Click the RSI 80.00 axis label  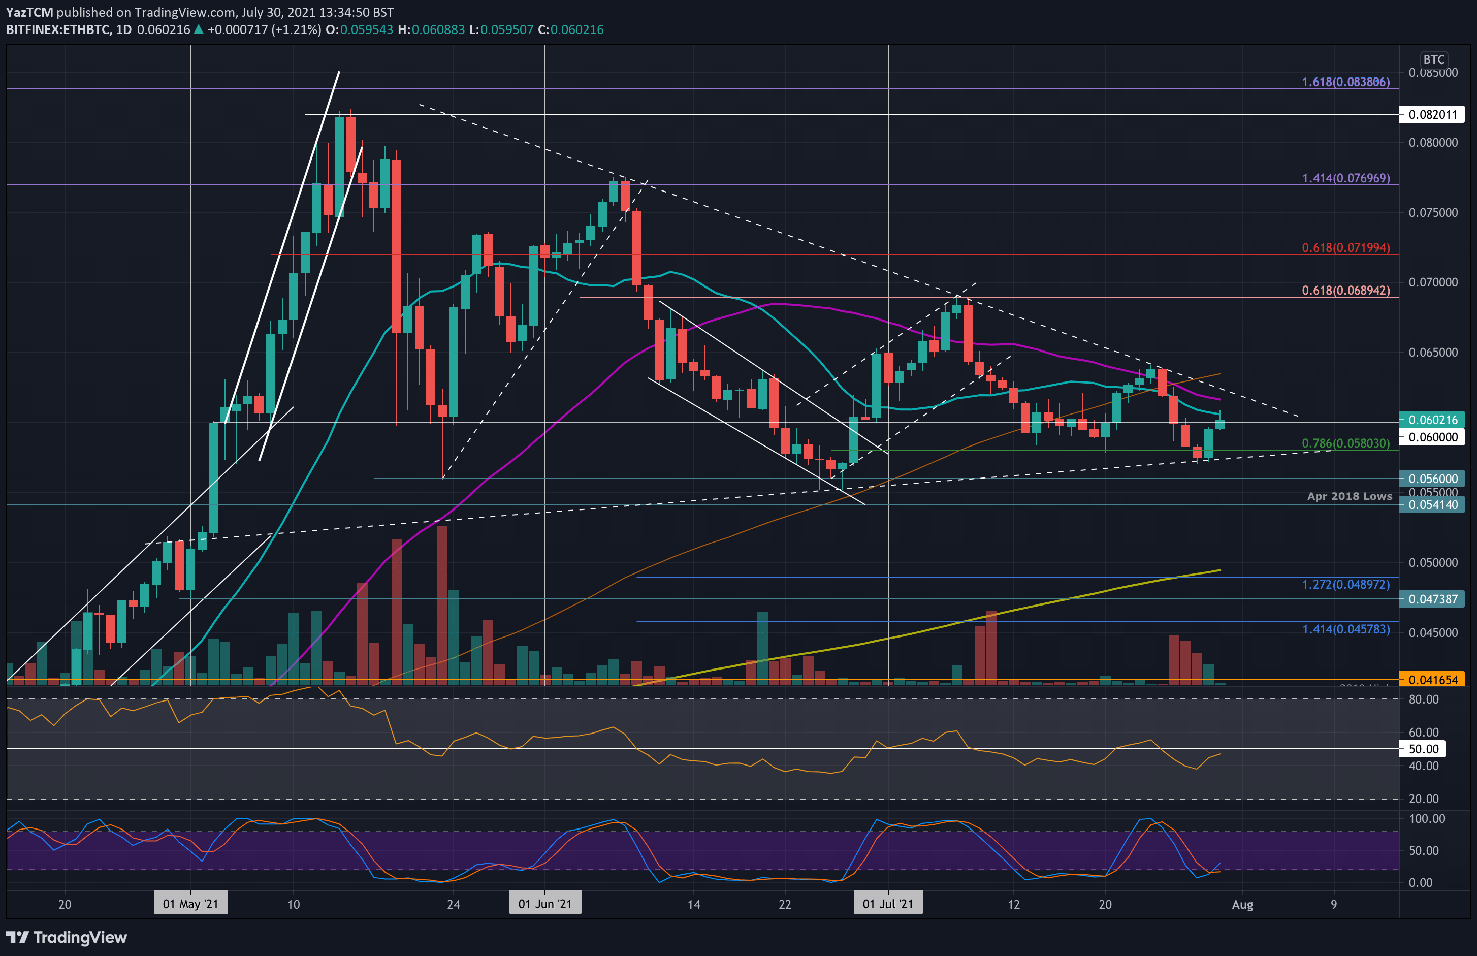coord(1423,699)
